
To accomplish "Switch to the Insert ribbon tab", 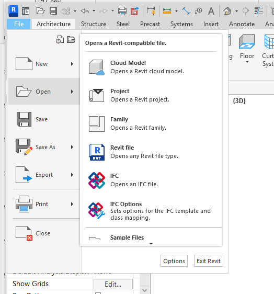I will coord(211,24).
